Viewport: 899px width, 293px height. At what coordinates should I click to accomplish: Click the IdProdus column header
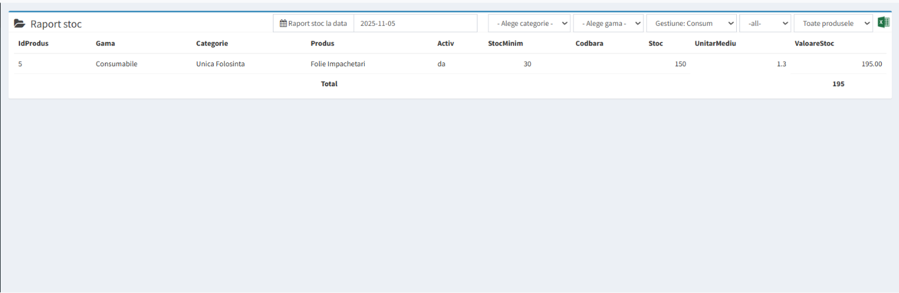[33, 44]
